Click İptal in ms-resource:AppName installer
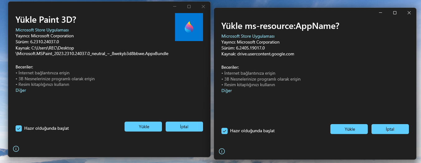Image resolution: width=421 pixels, height=163 pixels. (x=390, y=129)
